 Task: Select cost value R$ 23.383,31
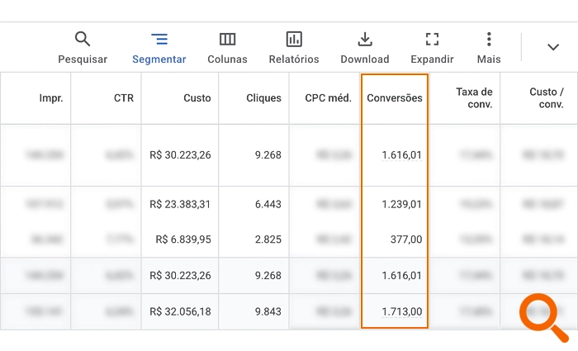180,204
